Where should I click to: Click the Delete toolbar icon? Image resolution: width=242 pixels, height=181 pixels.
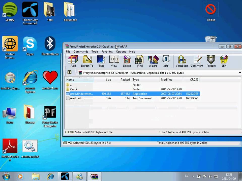coord(127,61)
